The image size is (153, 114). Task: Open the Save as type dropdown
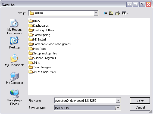pyautogui.click(x=118, y=108)
